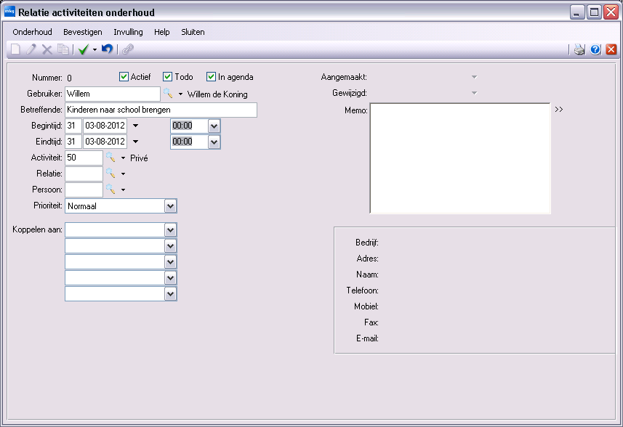
Task: Uncheck the Todo checkbox
Action: coord(168,76)
